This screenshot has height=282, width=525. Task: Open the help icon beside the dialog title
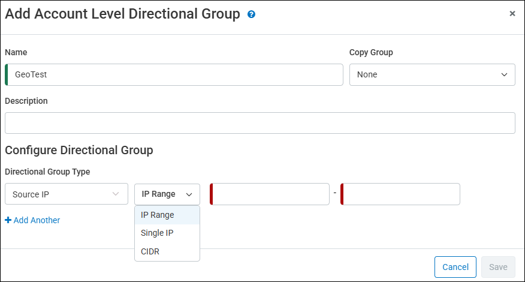coord(251,14)
